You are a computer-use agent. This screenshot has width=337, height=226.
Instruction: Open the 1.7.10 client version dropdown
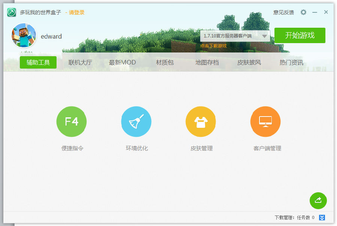(x=235, y=36)
